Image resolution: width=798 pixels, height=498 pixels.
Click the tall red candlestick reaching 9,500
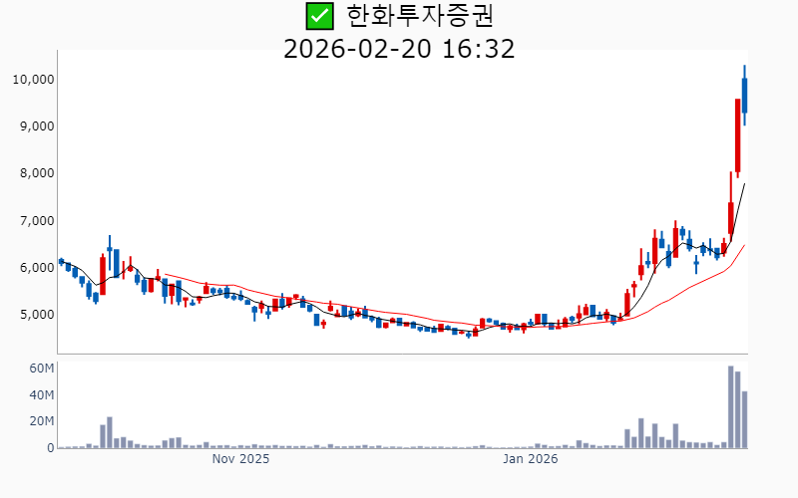(x=738, y=134)
